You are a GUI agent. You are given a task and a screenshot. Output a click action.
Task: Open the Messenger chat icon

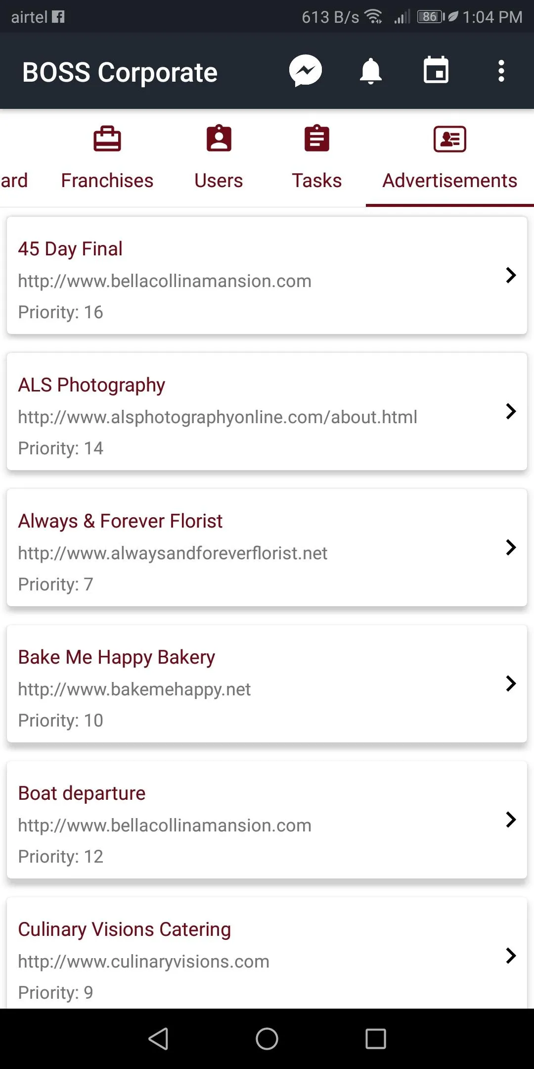coord(306,71)
